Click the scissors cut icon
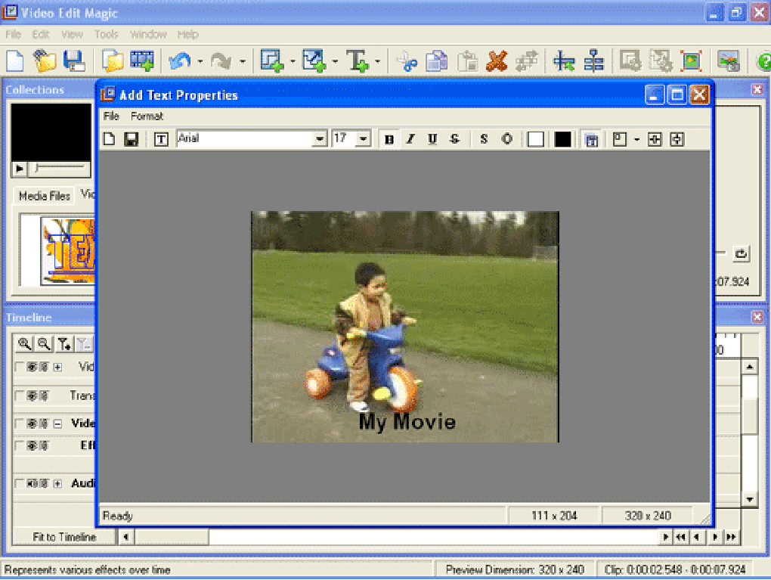This screenshot has height=580, width=771. [x=407, y=61]
